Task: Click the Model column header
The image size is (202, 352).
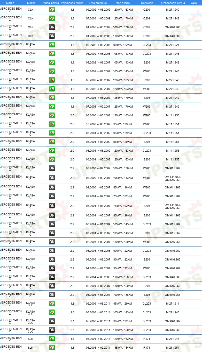Action: [x=31, y=3]
